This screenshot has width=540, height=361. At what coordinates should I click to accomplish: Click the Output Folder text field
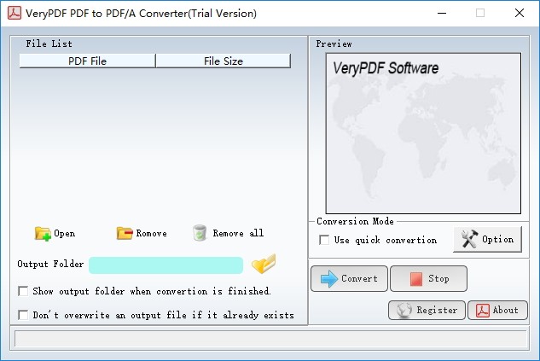coord(166,265)
